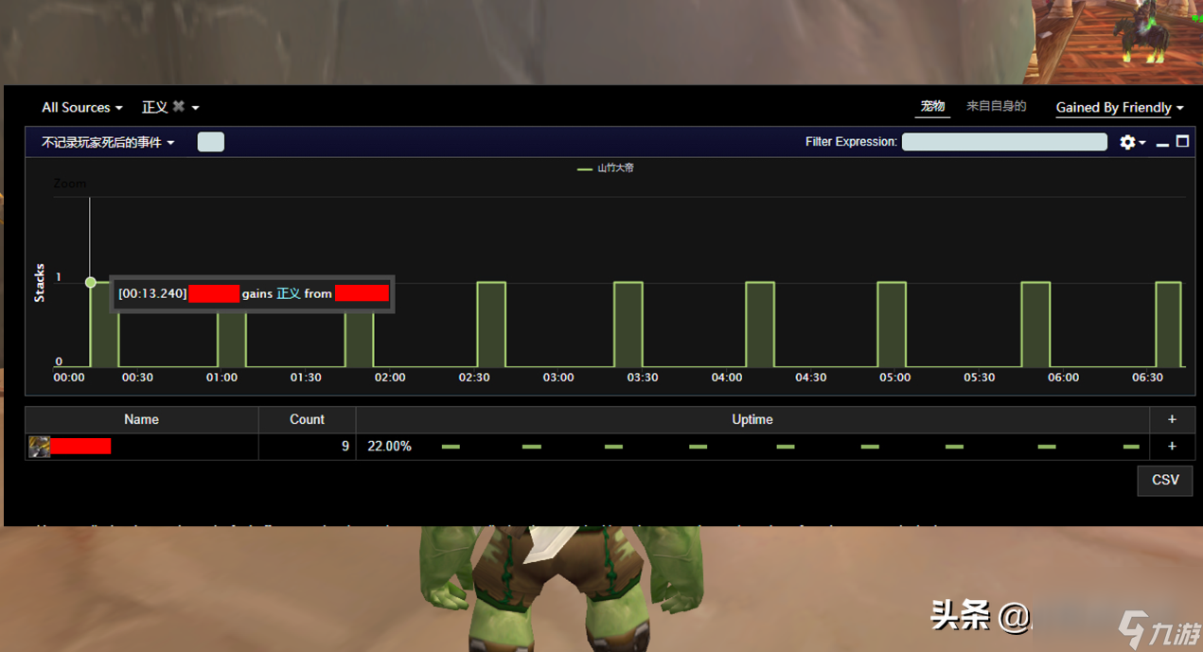
Task: Select the stack bar at 01:00
Action: pos(231,339)
